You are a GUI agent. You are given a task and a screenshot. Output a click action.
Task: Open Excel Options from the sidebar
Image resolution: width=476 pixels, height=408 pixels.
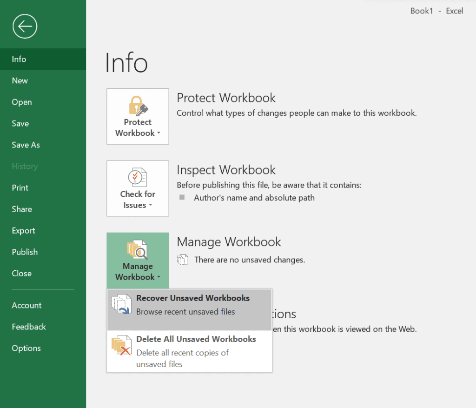tap(26, 348)
